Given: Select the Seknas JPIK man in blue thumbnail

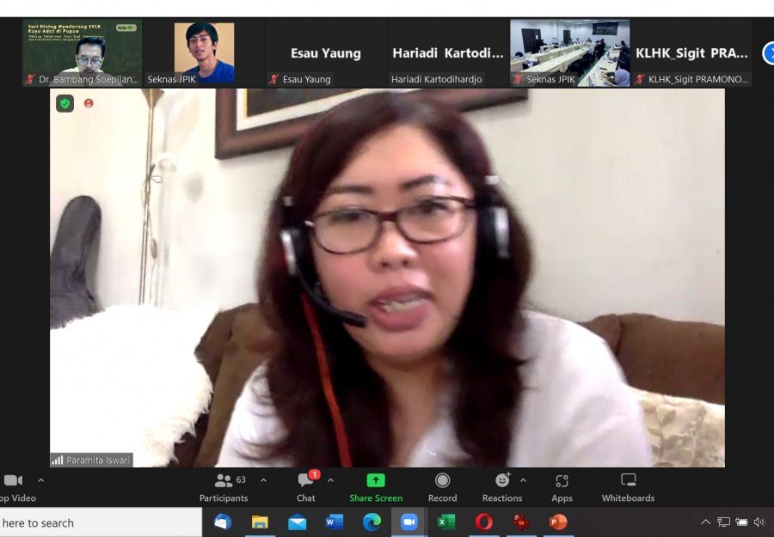Looking at the screenshot, I should click(x=204, y=52).
